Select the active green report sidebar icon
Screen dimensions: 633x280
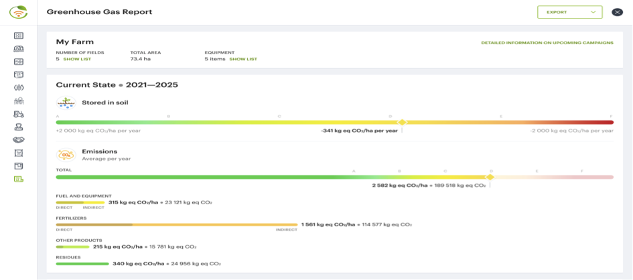pos(19,179)
